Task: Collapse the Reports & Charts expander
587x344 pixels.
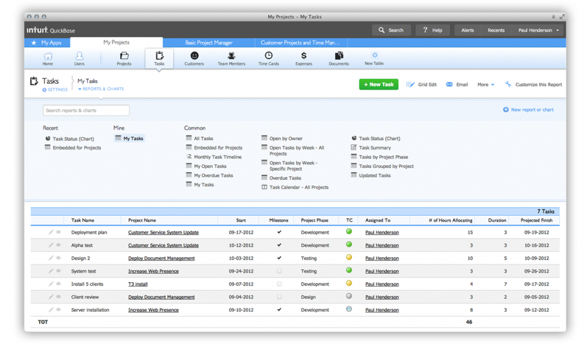Action: click(101, 89)
